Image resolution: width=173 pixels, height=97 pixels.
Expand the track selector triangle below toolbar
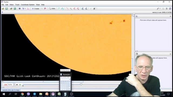[2, 12]
